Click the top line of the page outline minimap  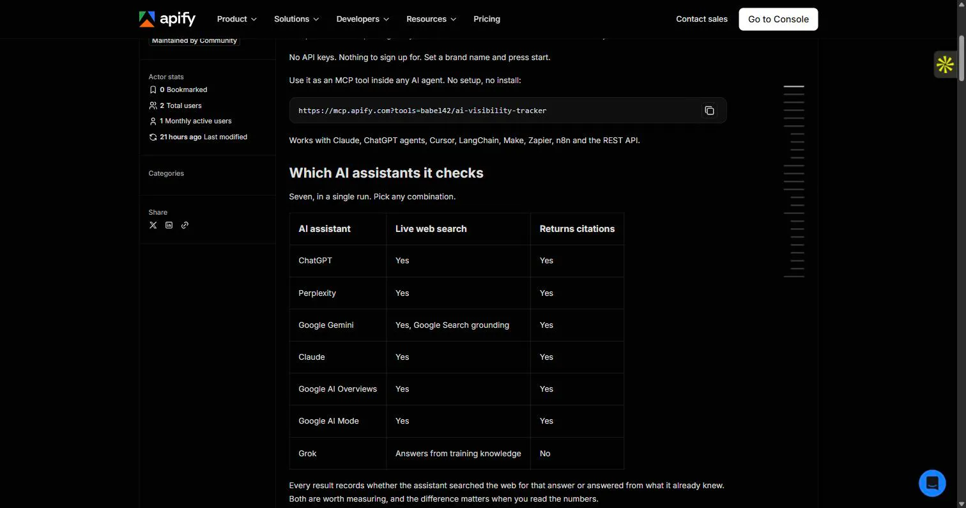point(793,86)
